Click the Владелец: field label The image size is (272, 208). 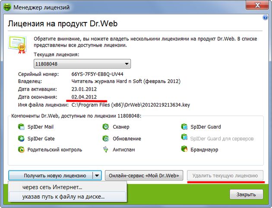[x=30, y=81]
